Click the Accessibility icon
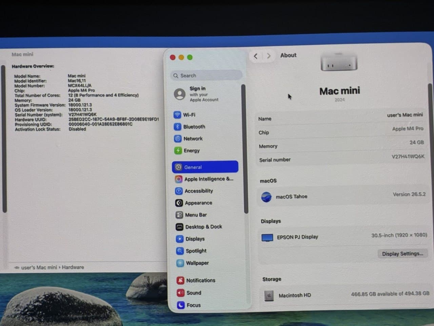 coord(179,191)
